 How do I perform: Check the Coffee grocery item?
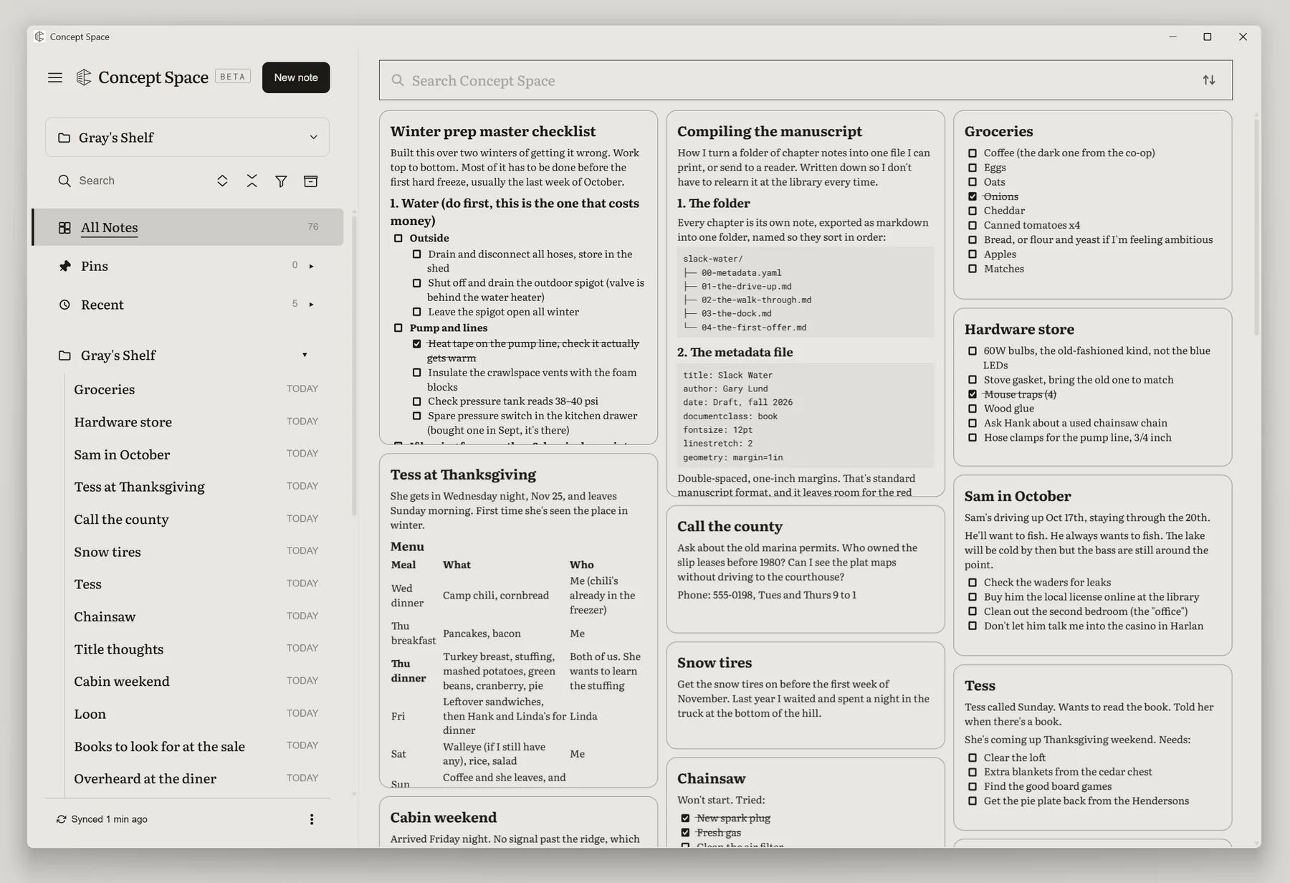(973, 153)
